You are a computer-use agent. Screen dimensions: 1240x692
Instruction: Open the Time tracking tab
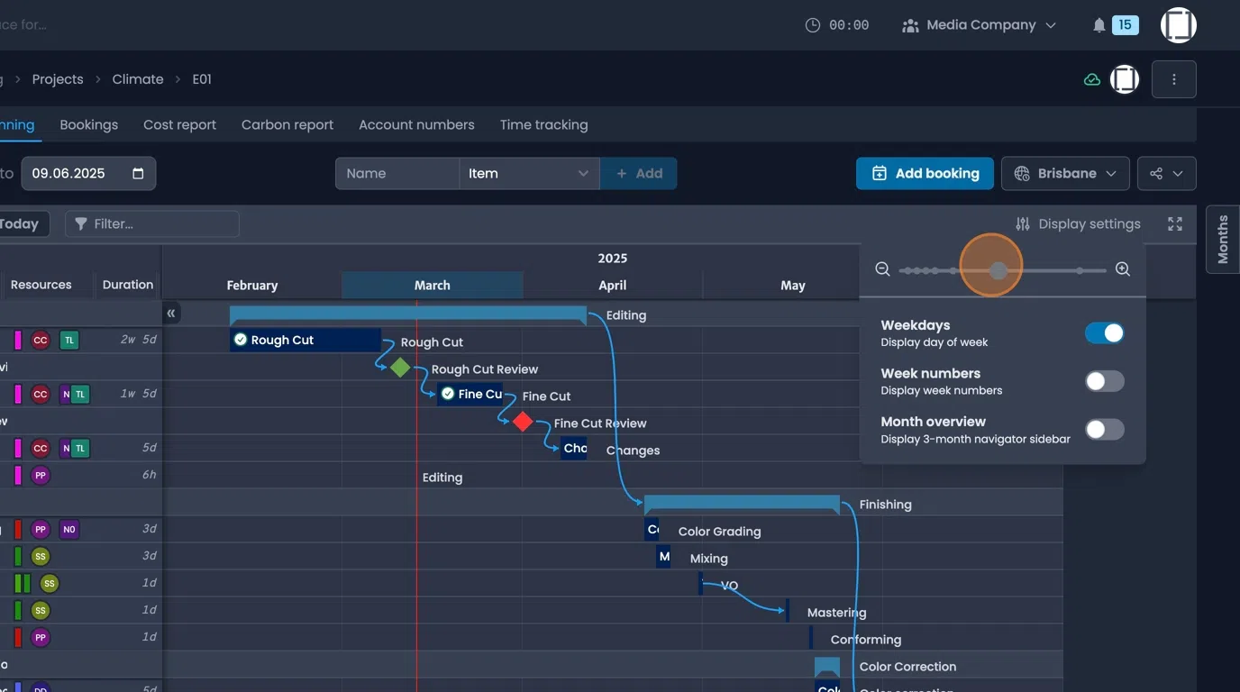coord(543,124)
